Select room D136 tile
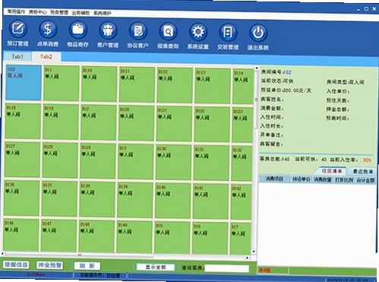379x282 pixels. point(21,198)
